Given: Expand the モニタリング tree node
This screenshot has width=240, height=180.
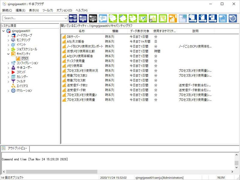Looking at the screenshot, I should 8,40.
